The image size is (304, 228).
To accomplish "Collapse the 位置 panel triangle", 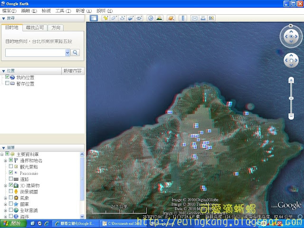I will click(3, 71).
